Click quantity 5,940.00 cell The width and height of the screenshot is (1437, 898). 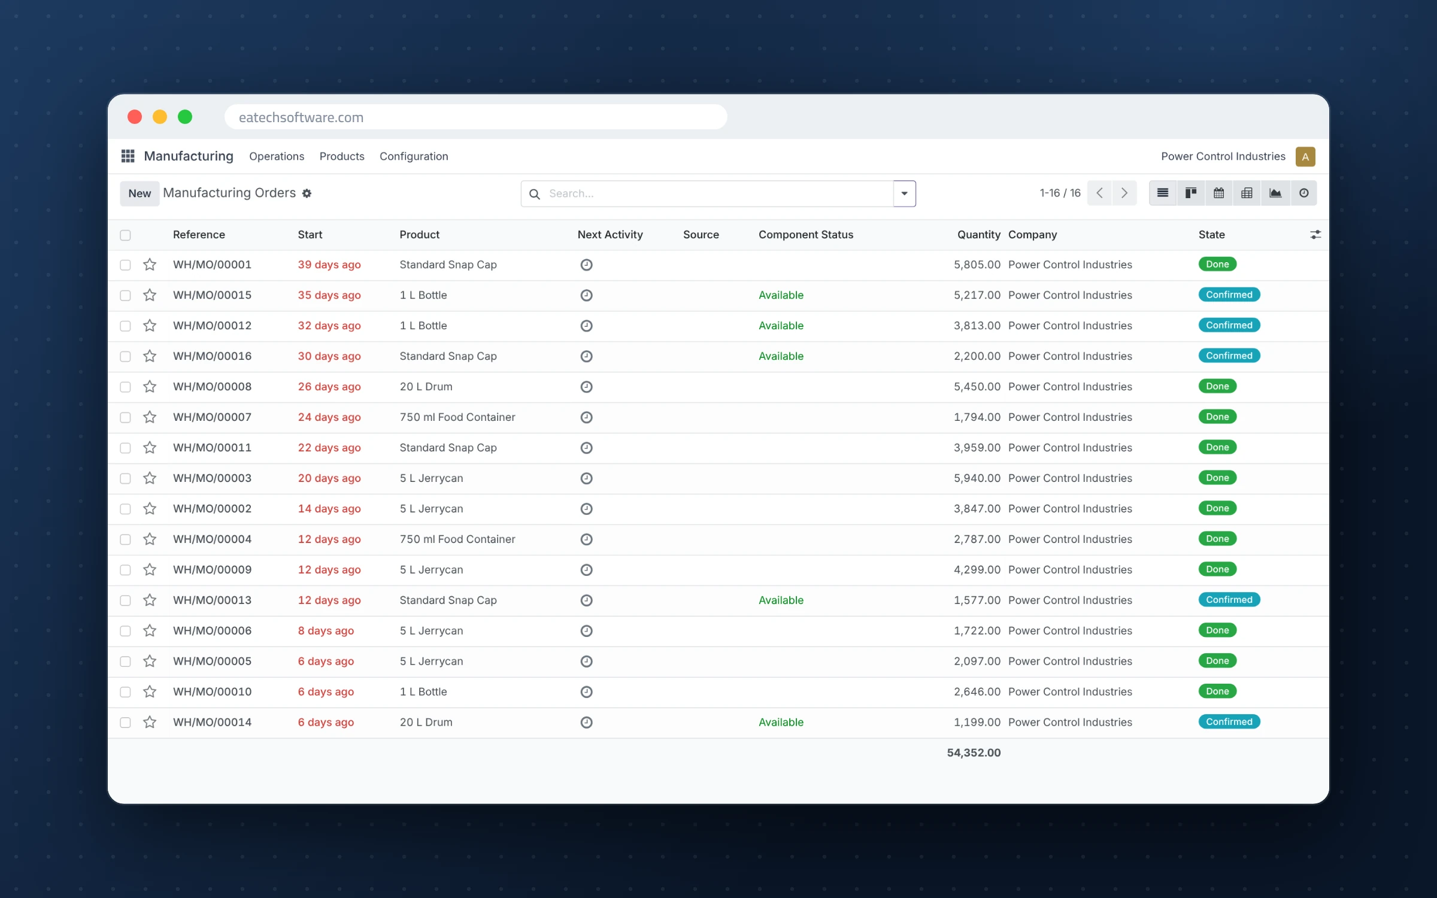click(x=977, y=478)
